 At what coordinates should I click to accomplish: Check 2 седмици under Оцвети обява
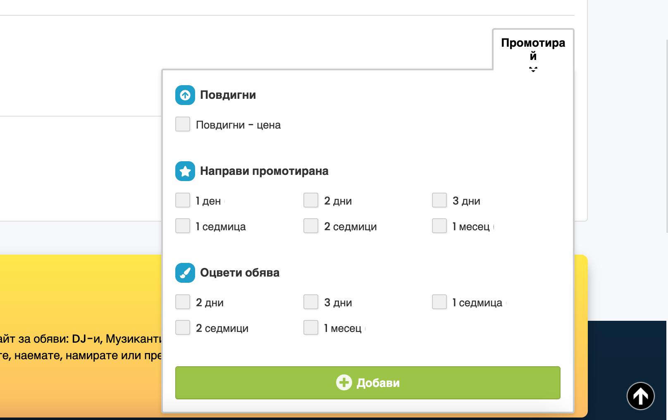[x=183, y=327]
